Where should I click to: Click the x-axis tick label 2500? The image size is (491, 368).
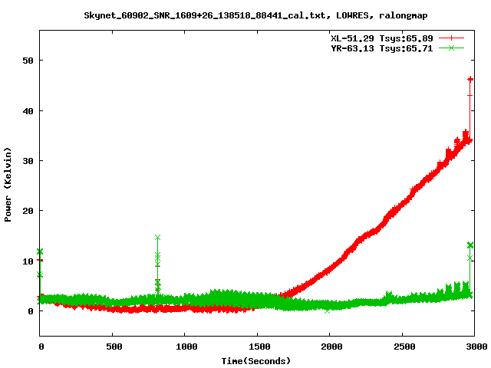[404, 347]
